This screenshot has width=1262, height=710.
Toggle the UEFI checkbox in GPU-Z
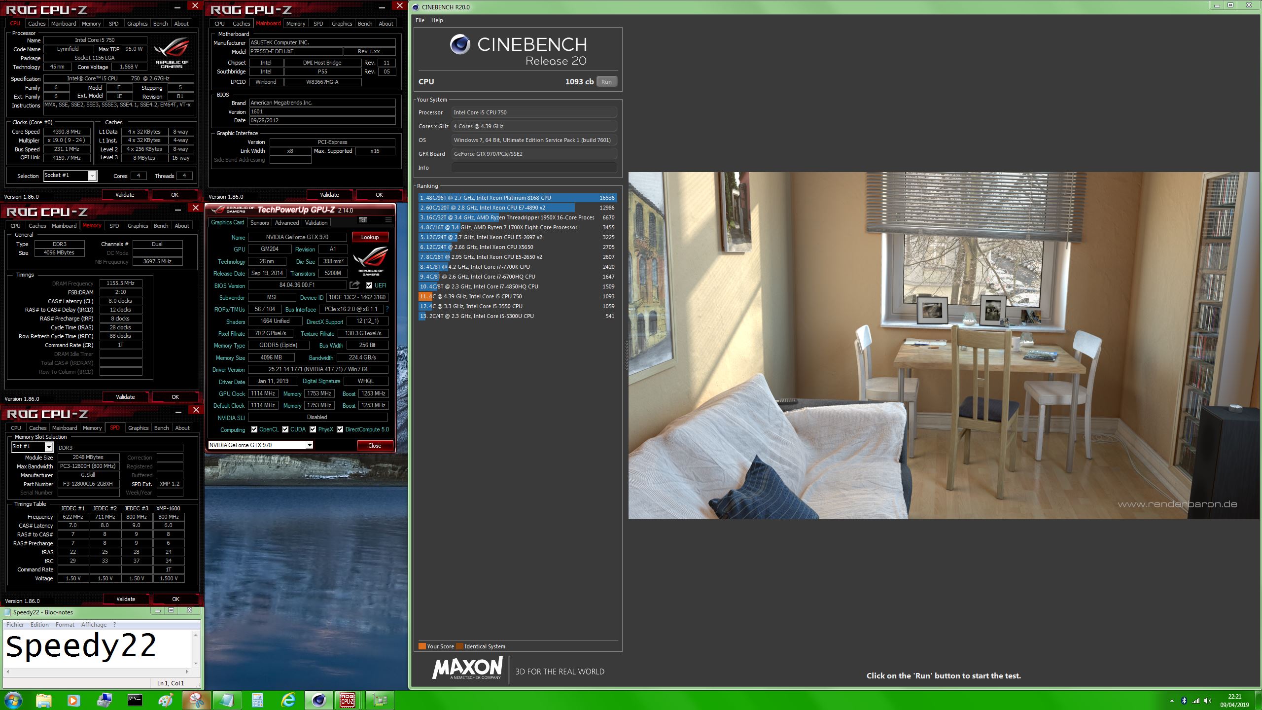coord(369,285)
